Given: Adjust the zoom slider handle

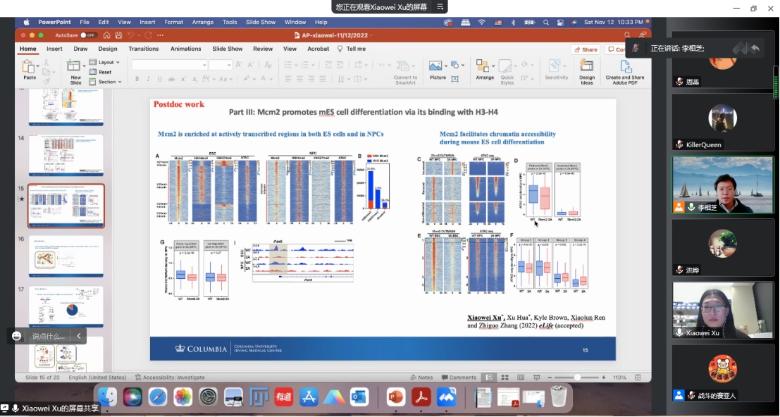Looking at the screenshot, I should pyautogui.click(x=578, y=378).
